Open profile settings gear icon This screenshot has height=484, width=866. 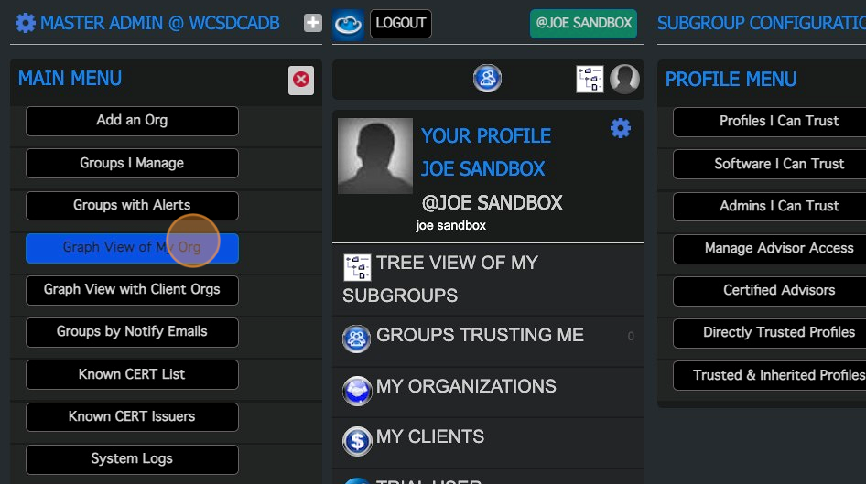pyautogui.click(x=621, y=128)
